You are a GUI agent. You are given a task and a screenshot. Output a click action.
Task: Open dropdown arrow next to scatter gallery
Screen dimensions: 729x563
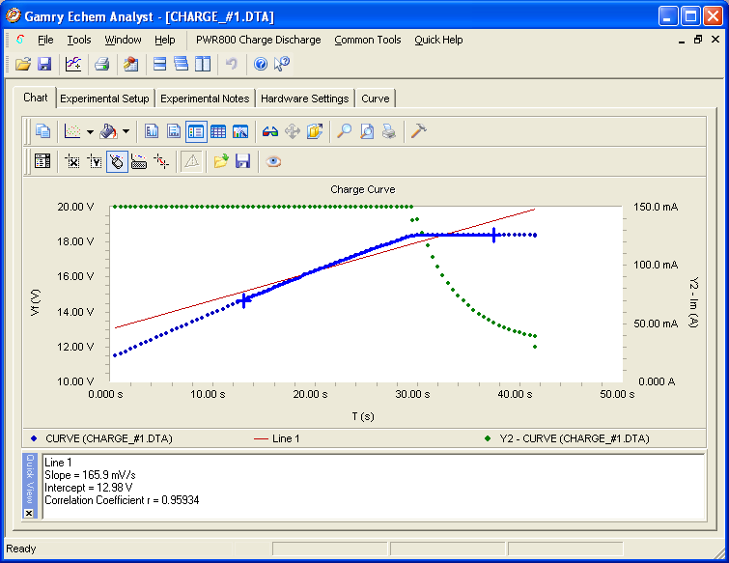click(x=90, y=131)
